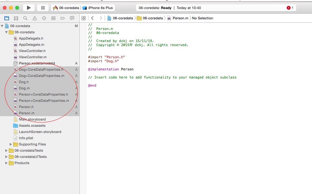Open Info.plist file
Viewport: 312px width, 194px height.
26,138
